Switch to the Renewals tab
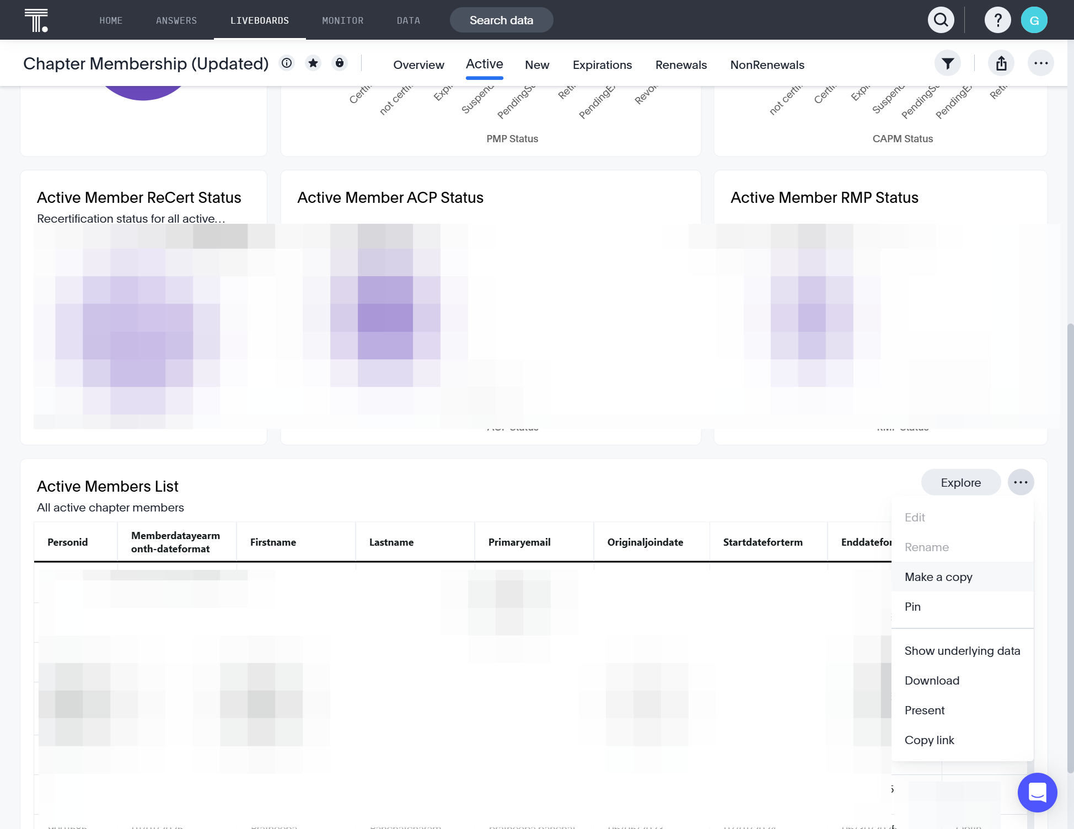The width and height of the screenshot is (1074, 829). tap(681, 64)
